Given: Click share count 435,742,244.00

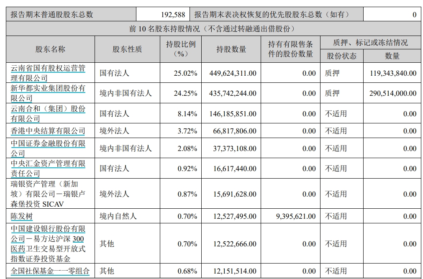Looking at the screenshot, I should click(x=233, y=93).
